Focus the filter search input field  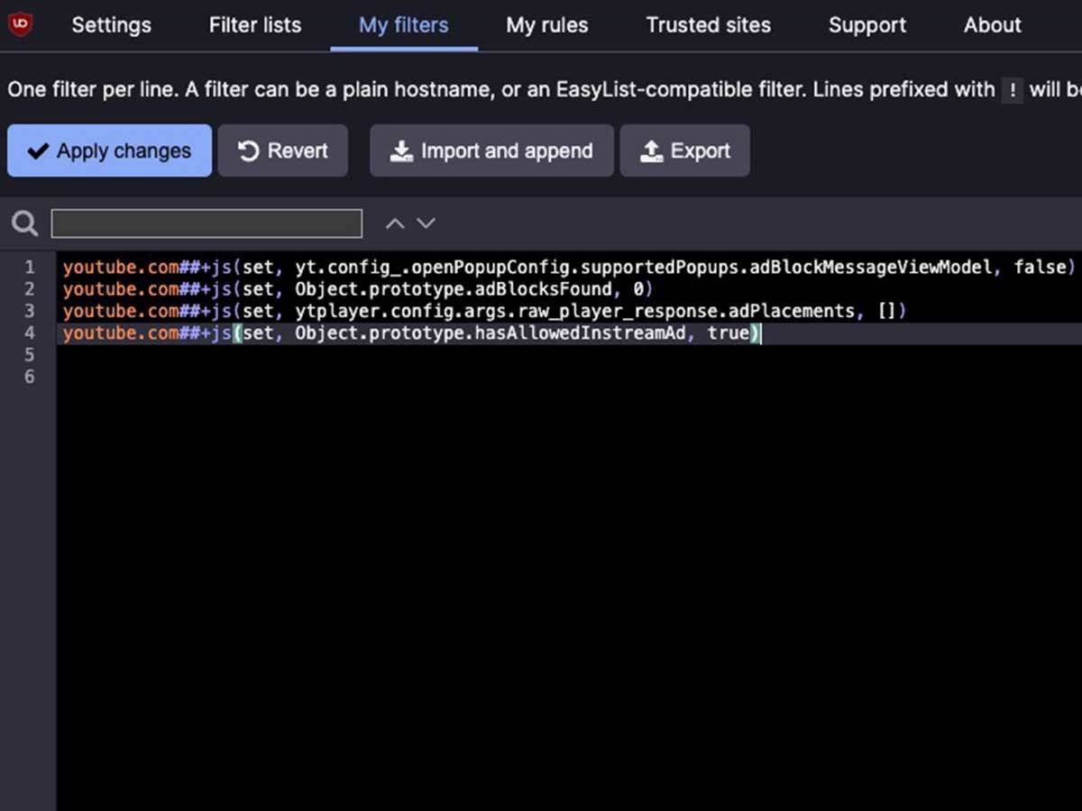[x=206, y=223]
